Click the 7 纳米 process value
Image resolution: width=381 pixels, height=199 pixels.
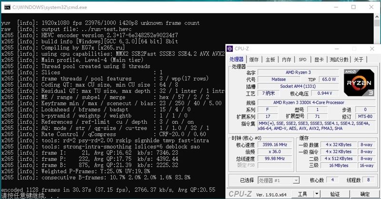click(268, 93)
